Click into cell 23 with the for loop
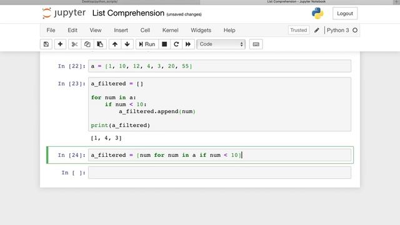Viewport: 400px width, 225px height. point(219,104)
